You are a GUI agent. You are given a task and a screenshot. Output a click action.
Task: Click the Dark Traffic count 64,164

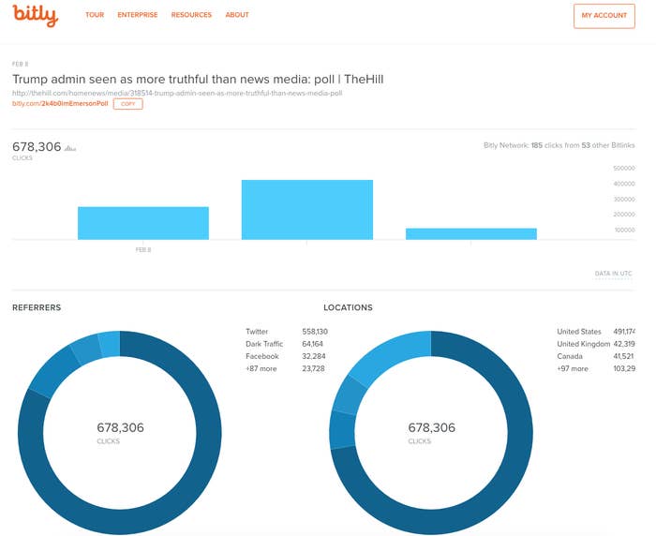point(312,344)
